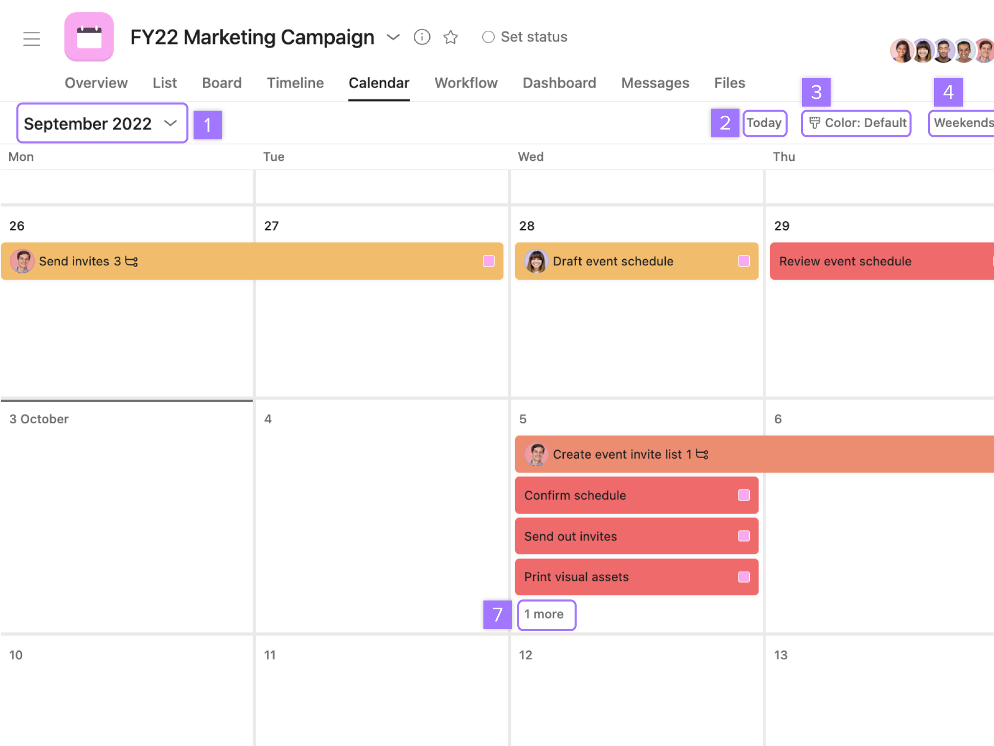
Task: Select the day 6 calendar cell
Action: click(x=880, y=516)
